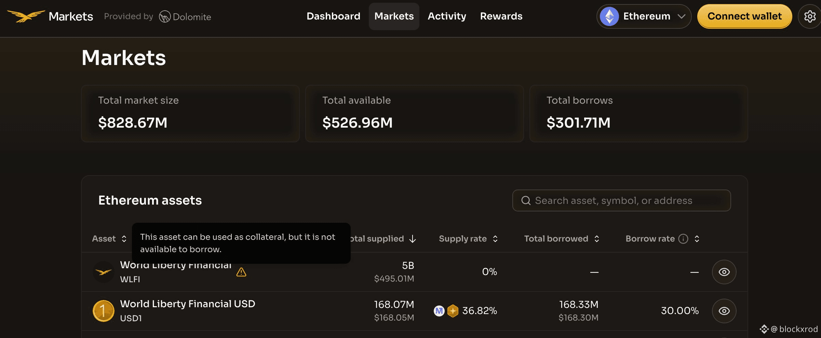
Task: Click the Connect wallet button
Action: coord(744,16)
